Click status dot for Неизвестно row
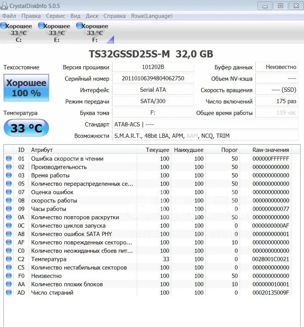304x327 pixels. pyautogui.click(x=9, y=276)
